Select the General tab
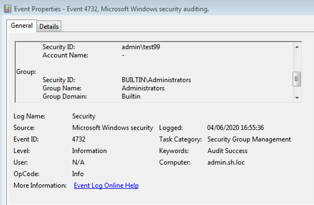314x205 pixels. coord(21,25)
